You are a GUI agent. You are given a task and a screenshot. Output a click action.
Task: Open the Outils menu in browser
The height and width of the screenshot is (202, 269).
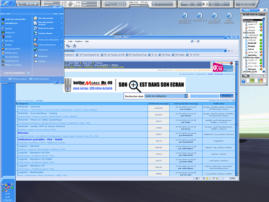click(70, 41)
